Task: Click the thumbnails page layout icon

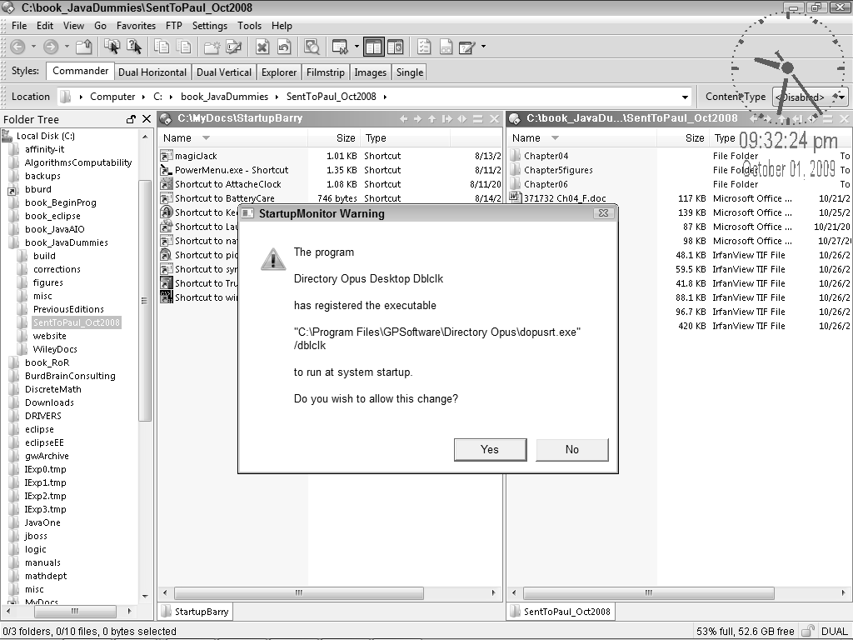Action: [446, 47]
